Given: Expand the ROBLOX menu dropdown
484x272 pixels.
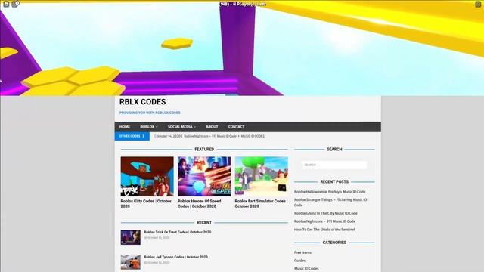Looking at the screenshot, I should click(x=149, y=127).
